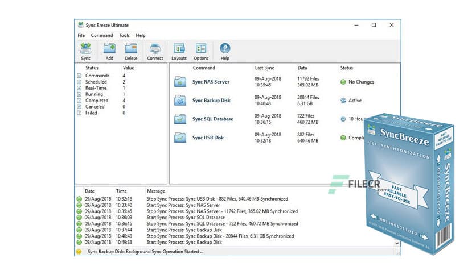Click the '09-Aug-2018 10:36:15' last sync cell
The height and width of the screenshot is (275, 476).
click(268, 119)
